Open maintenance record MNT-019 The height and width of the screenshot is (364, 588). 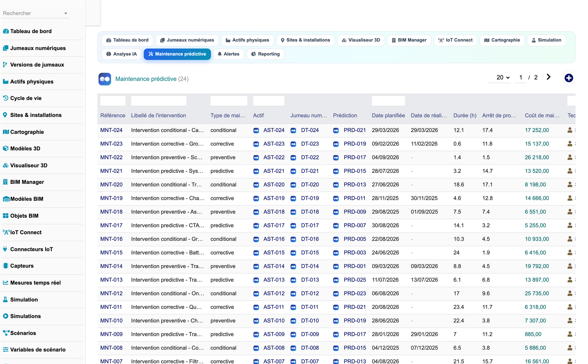pyautogui.click(x=111, y=198)
